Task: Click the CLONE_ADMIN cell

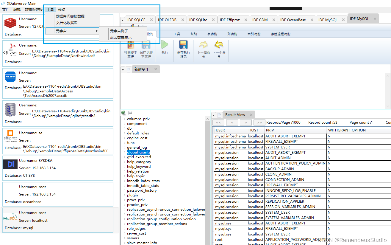Action: coord(295,174)
